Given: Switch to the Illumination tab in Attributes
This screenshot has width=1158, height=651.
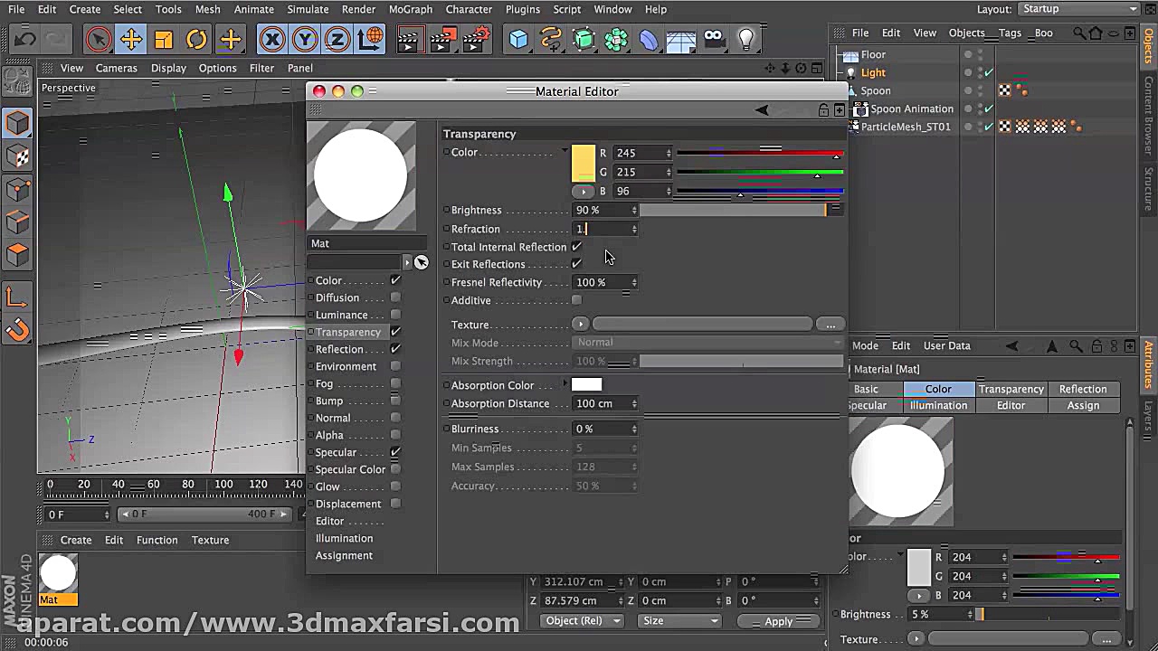Looking at the screenshot, I should 938,405.
